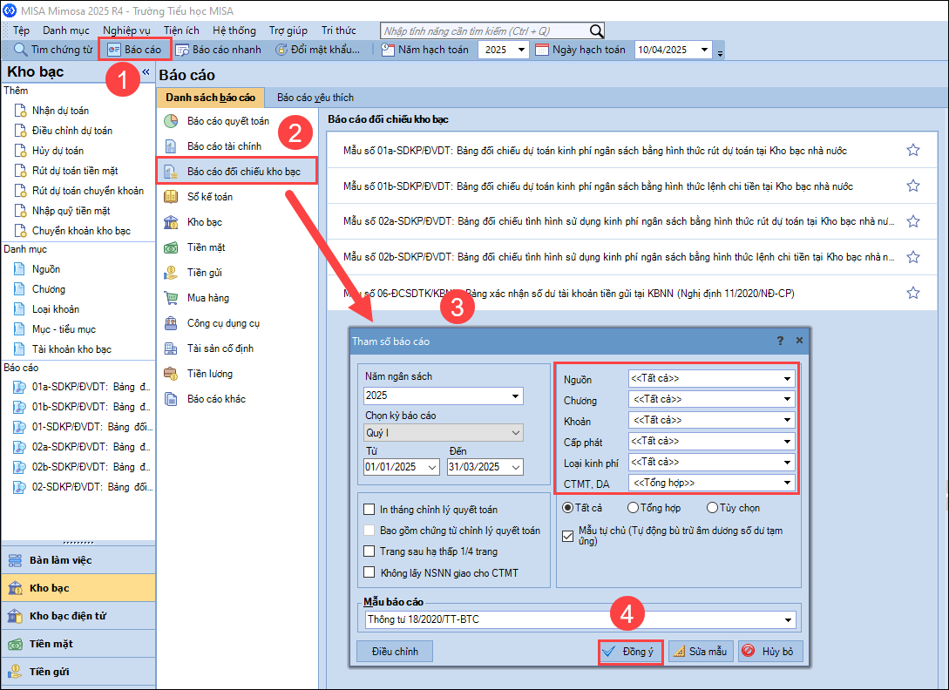Image resolution: width=949 pixels, height=690 pixels.
Task: Click the Điều chỉnh button
Action: coord(395,651)
